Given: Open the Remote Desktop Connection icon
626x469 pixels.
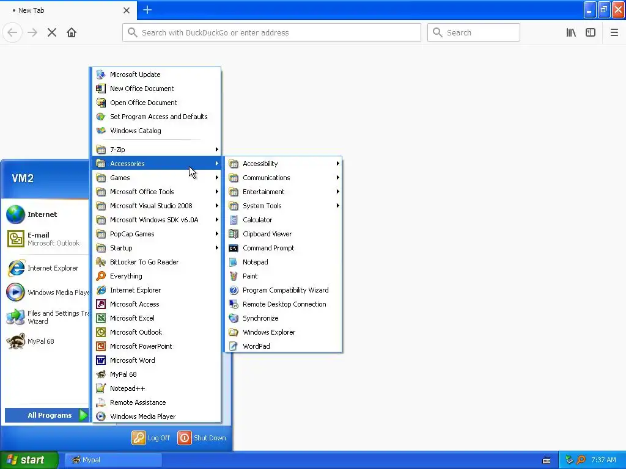Looking at the screenshot, I should (x=234, y=304).
